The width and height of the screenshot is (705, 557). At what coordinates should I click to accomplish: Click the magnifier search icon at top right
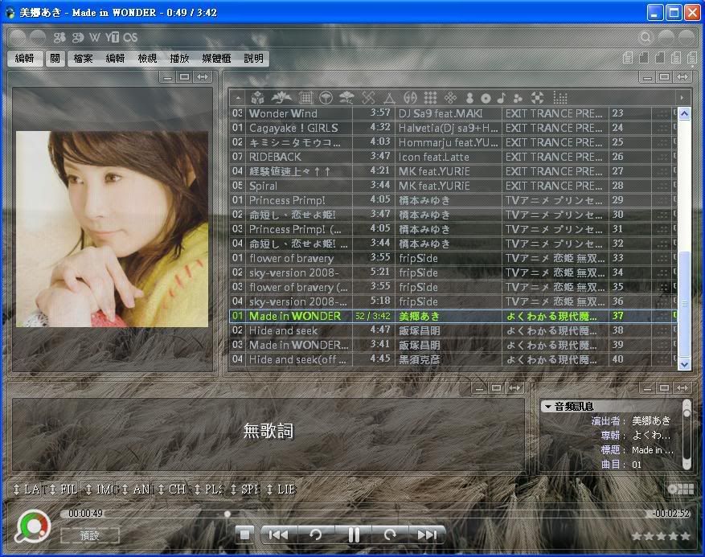pyautogui.click(x=645, y=38)
